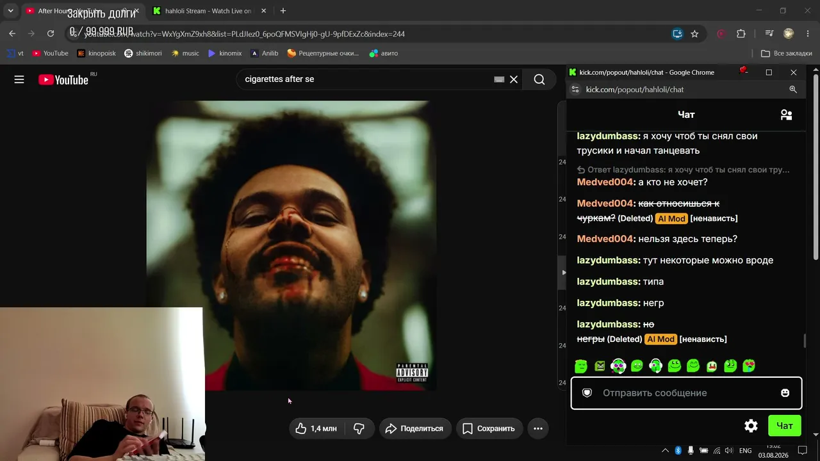
Task: Open the kinomix bookmark
Action: [x=225, y=53]
